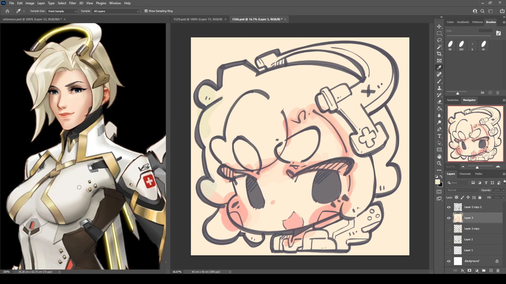
Task: Switch to the Channels tab
Action: pos(465,174)
